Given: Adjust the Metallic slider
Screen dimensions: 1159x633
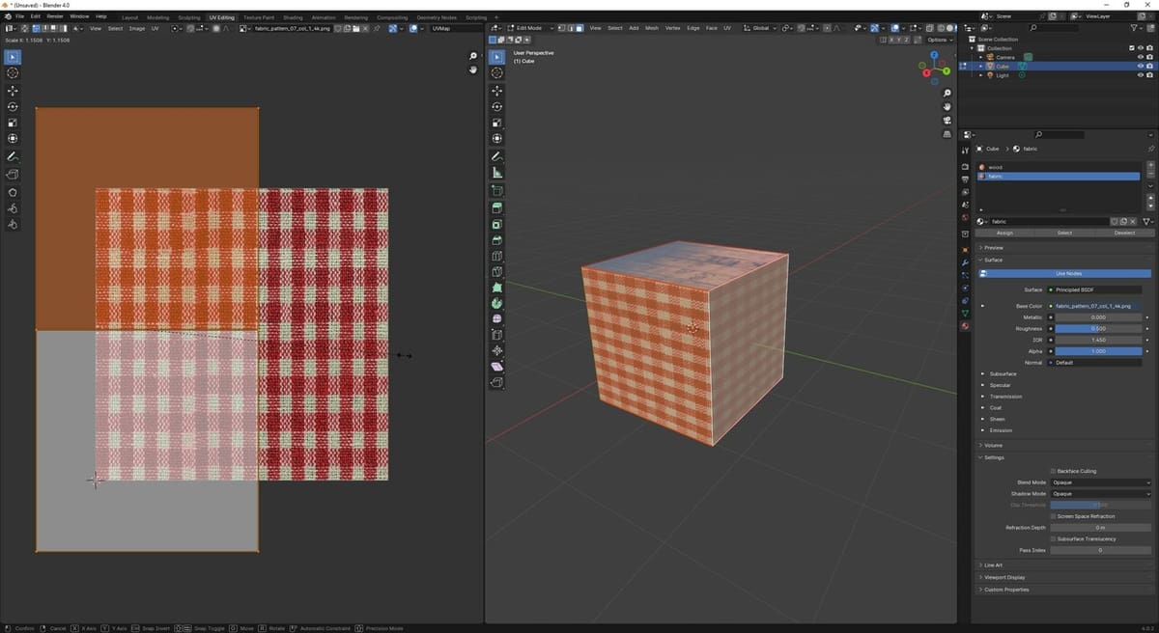Looking at the screenshot, I should click(x=1098, y=317).
